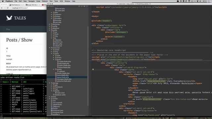Expand the css folder
The image size is (212, 119).
click(52, 32)
